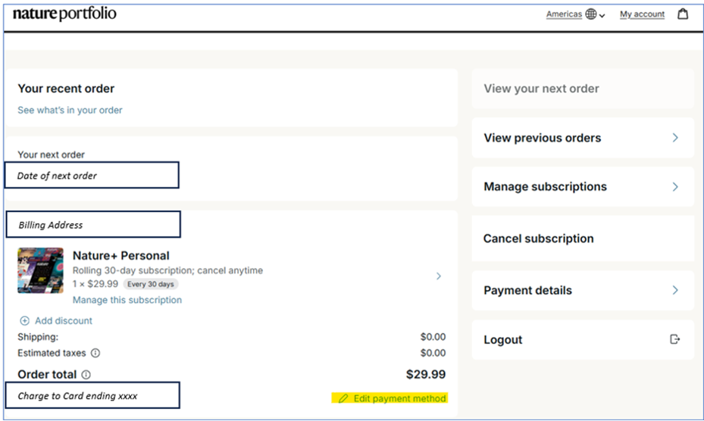Open Payment details
The width and height of the screenshot is (704, 421).
pos(583,291)
